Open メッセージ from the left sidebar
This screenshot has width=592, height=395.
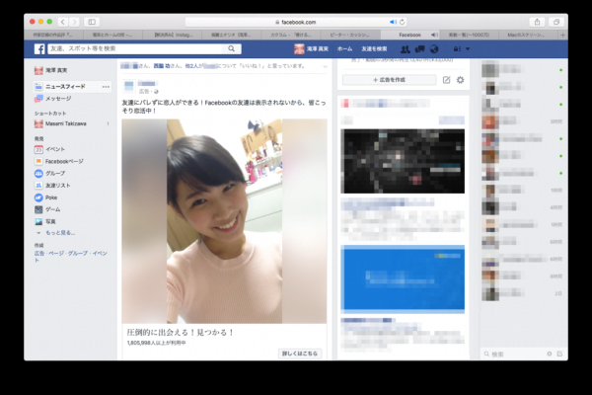57,99
